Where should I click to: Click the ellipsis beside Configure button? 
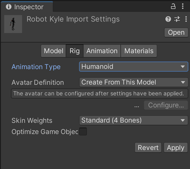[137, 107]
